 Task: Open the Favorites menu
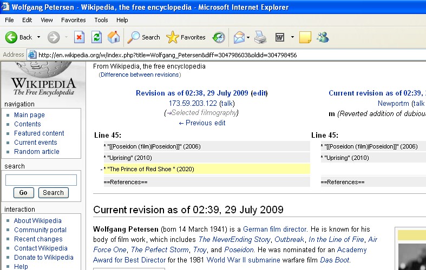pos(74,20)
